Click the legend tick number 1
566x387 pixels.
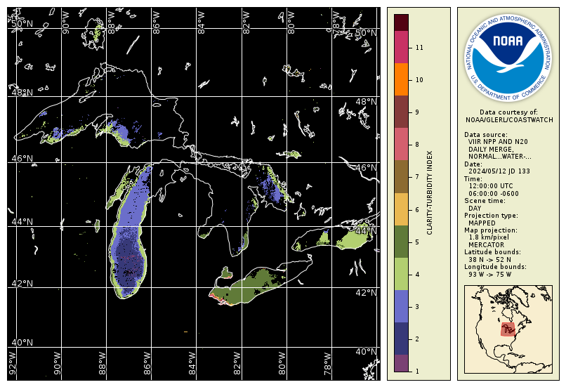(x=417, y=372)
